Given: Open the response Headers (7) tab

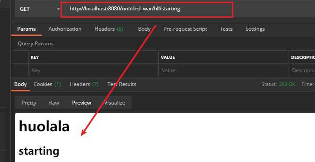Looking at the screenshot, I should tap(84, 84).
